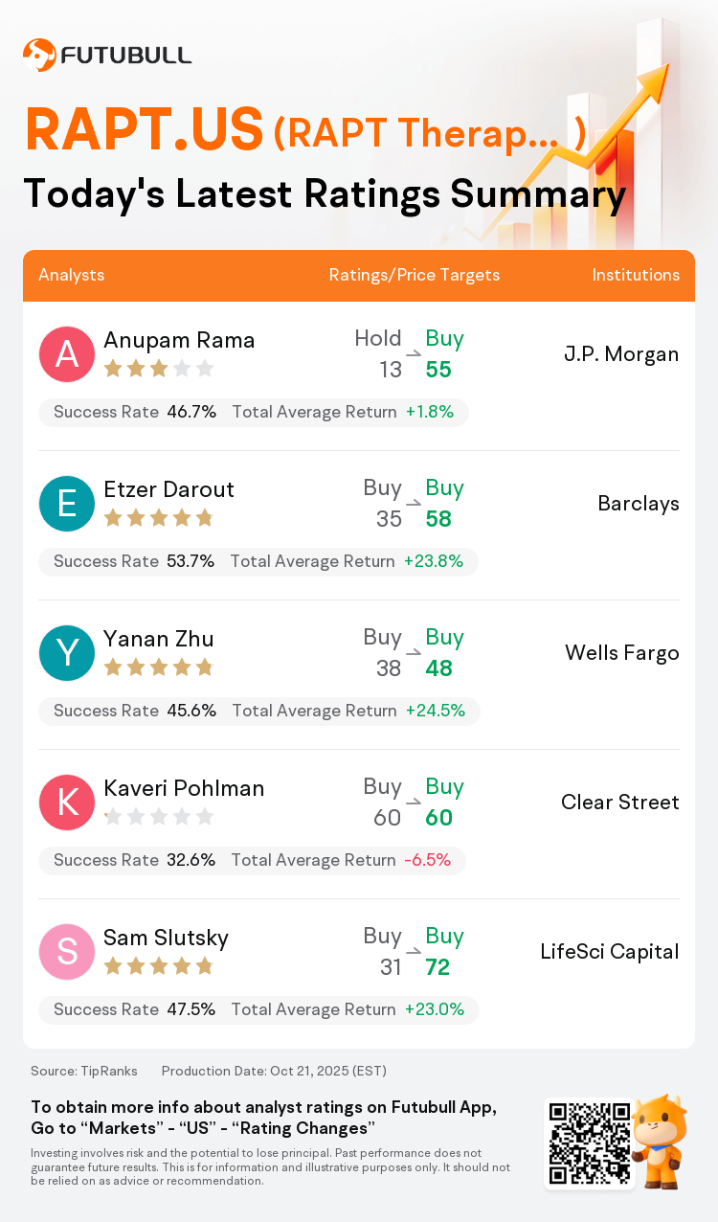
Task: Click the Futubull logo icon
Action: point(39,55)
